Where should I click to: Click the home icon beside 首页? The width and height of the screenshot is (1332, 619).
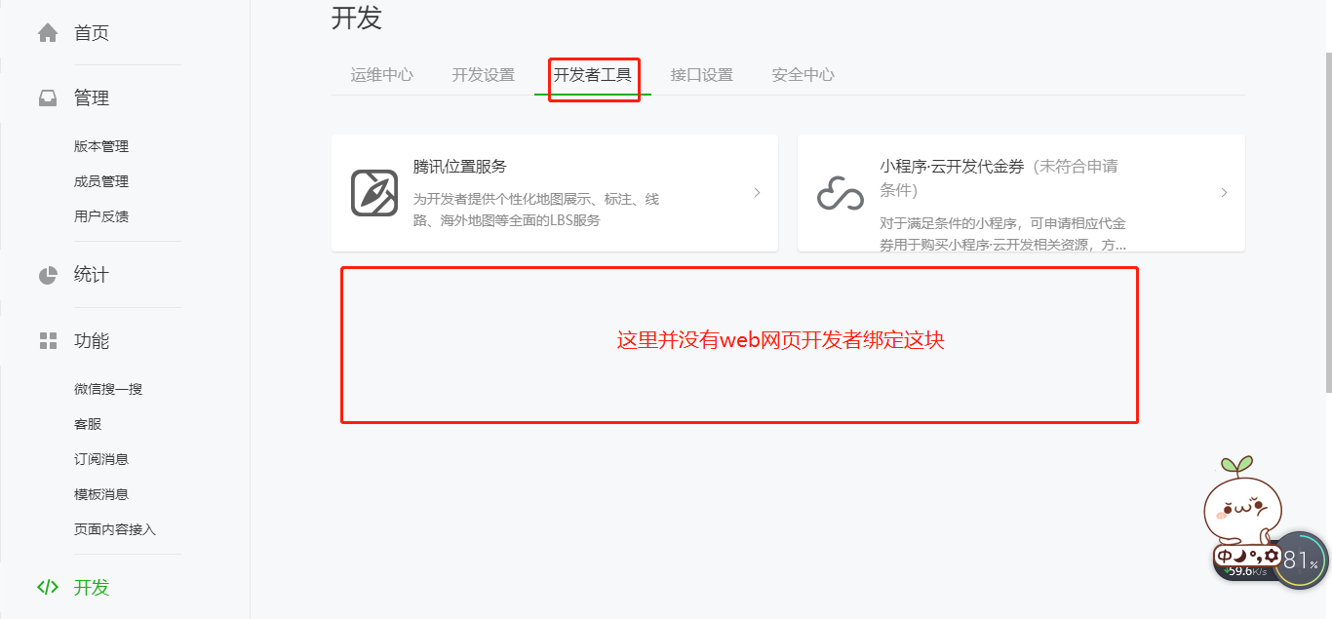48,33
